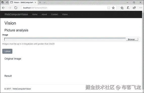The height and width of the screenshot is (93, 144).
Task: Click the 'Result' heading
Action: (8, 76)
